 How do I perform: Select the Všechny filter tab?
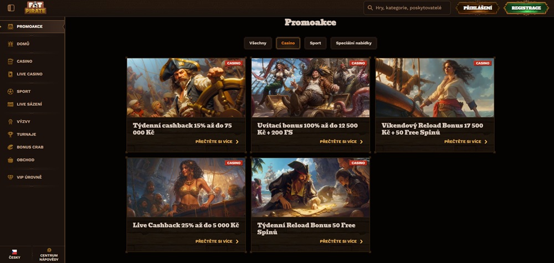click(258, 43)
